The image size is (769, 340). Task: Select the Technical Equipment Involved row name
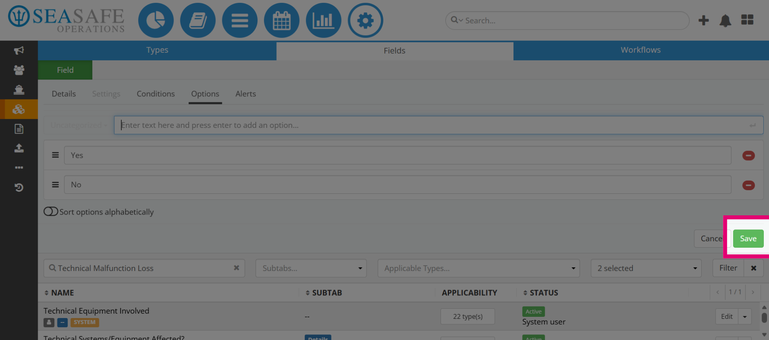(x=96, y=311)
